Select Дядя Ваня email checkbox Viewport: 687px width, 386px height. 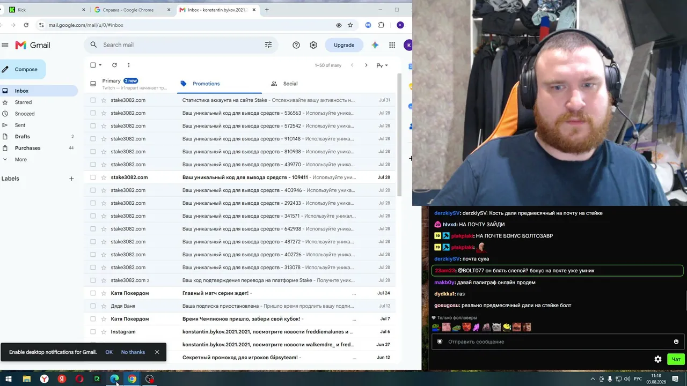tap(93, 306)
